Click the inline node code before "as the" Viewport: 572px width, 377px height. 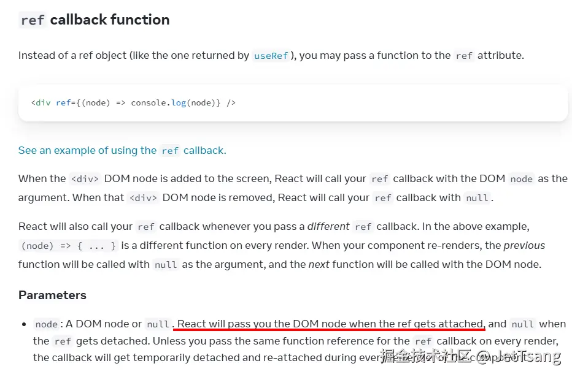click(521, 180)
